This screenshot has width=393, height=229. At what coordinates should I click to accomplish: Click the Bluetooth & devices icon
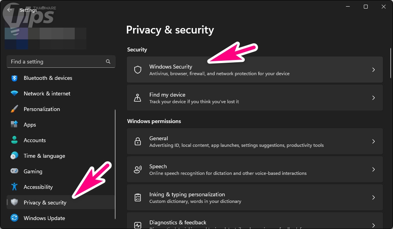pyautogui.click(x=14, y=78)
